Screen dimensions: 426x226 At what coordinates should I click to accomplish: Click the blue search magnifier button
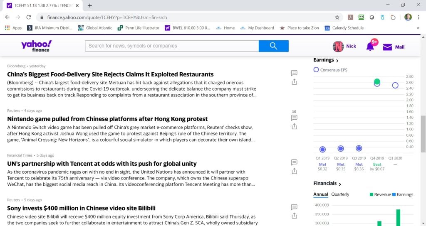pos(273,46)
